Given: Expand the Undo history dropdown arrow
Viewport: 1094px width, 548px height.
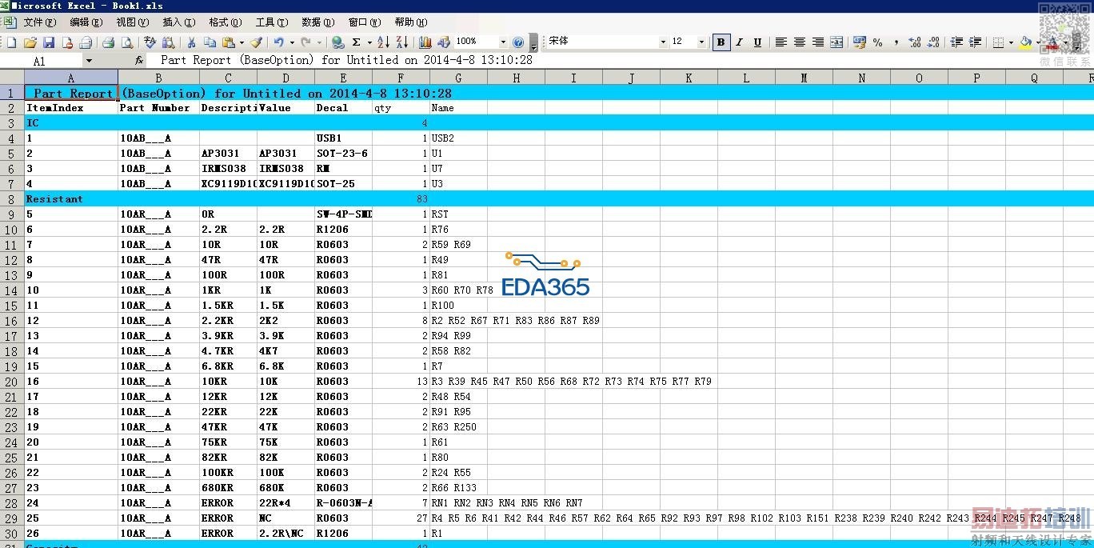Looking at the screenshot, I should click(x=292, y=42).
